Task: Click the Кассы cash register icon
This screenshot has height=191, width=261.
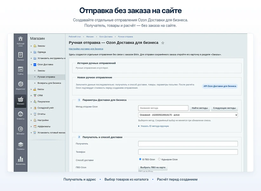Action: coord(35,89)
